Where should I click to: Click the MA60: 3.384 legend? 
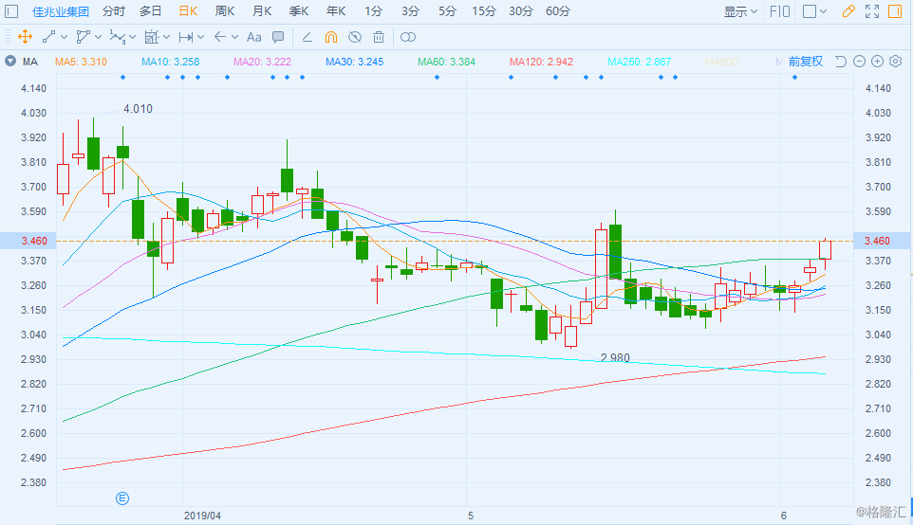click(447, 62)
